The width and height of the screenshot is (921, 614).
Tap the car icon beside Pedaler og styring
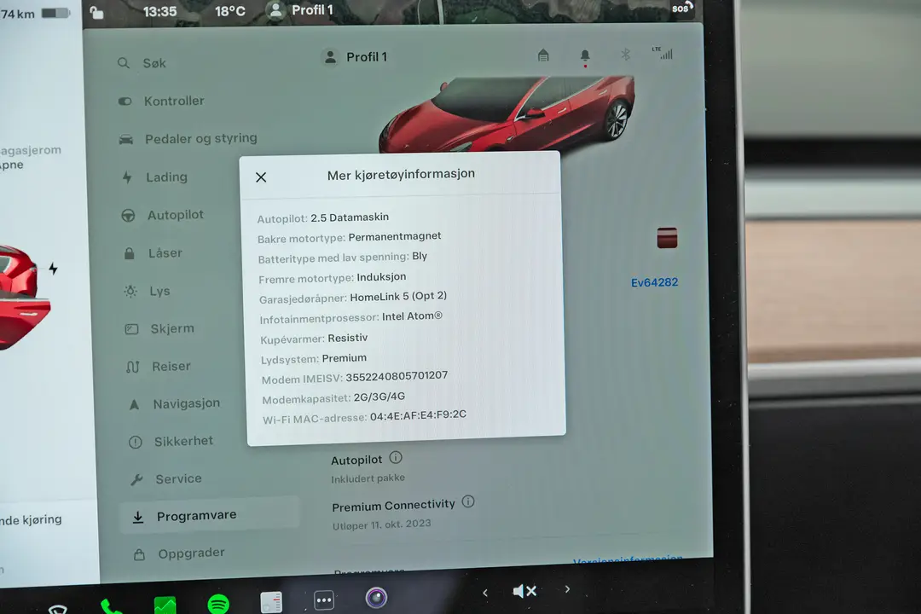click(125, 139)
